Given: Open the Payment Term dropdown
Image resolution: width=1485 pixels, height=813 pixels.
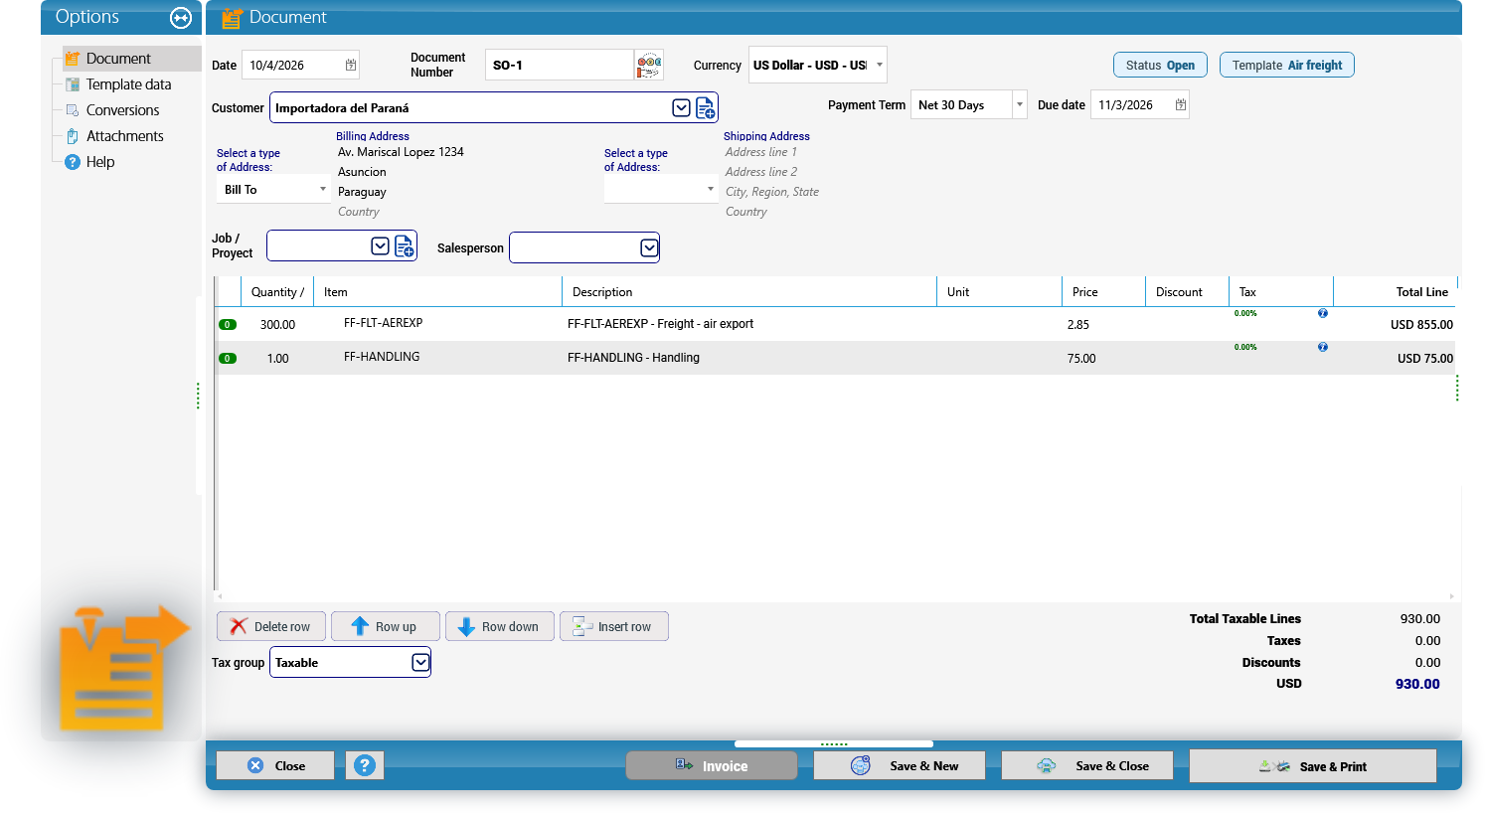Looking at the screenshot, I should (x=1019, y=104).
